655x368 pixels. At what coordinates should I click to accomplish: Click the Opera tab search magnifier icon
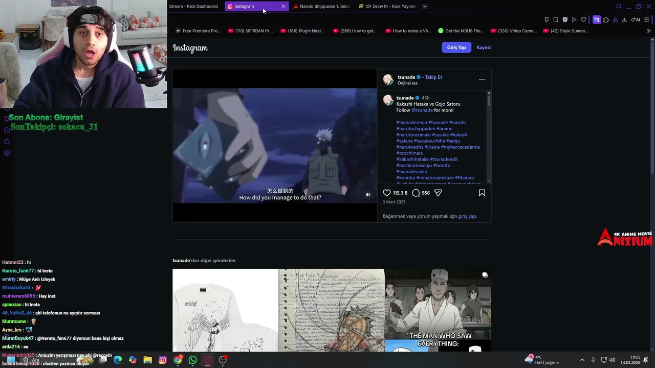(619, 7)
